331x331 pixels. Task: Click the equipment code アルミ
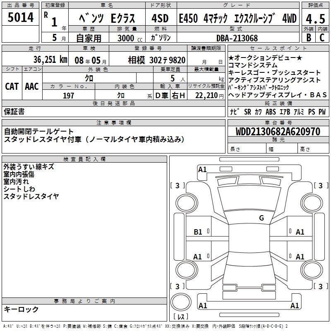[x=299, y=112]
